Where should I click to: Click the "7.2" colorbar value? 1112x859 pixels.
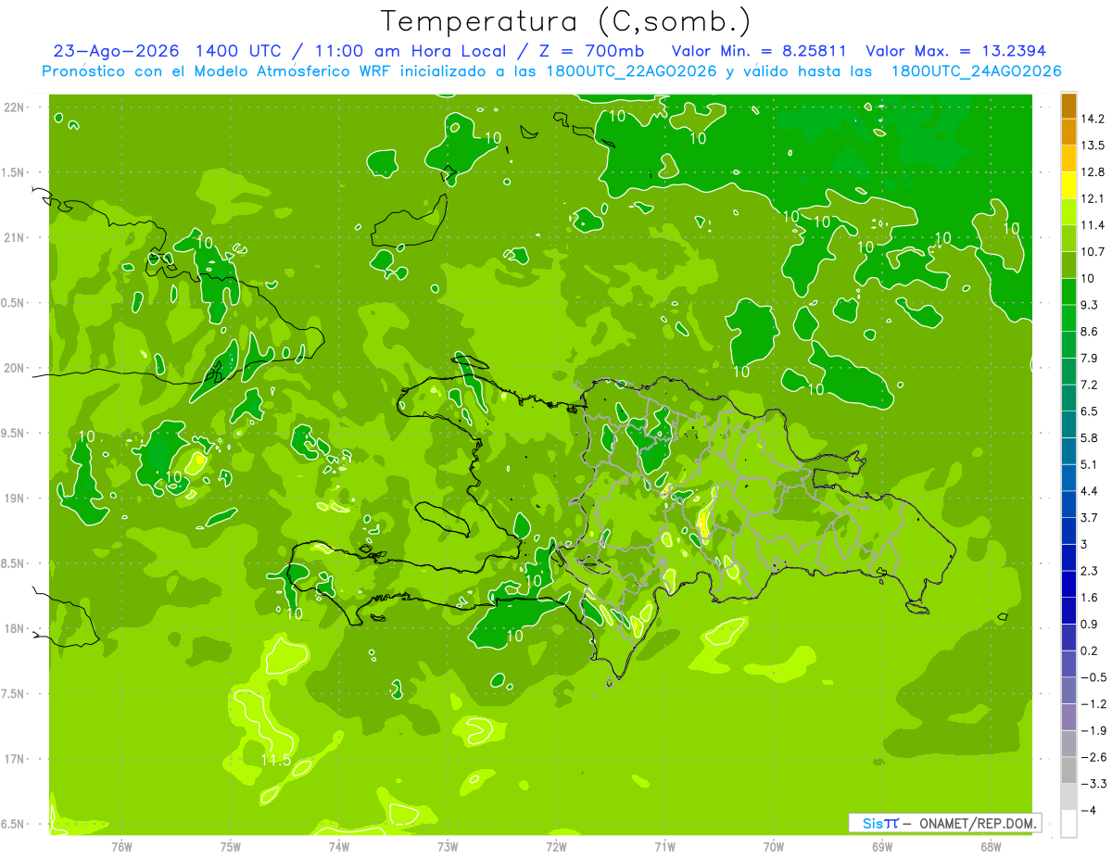[1091, 385]
